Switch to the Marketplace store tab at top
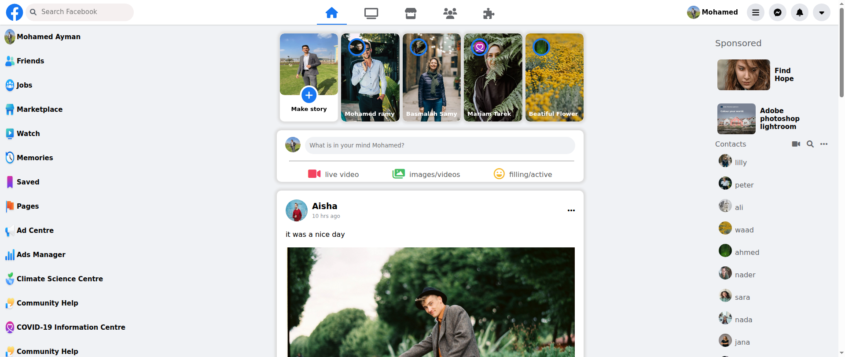 coord(411,13)
